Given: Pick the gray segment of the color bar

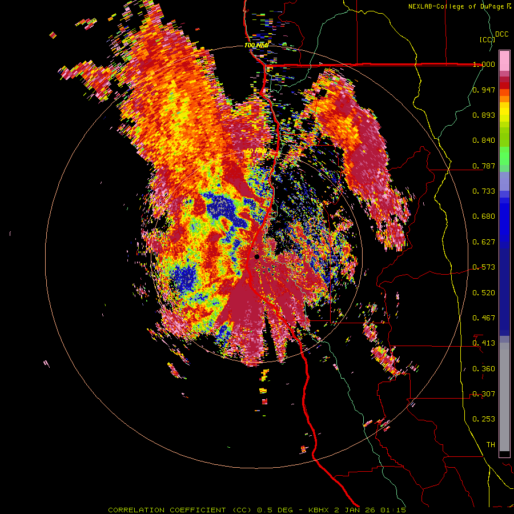Looking at the screenshot, I should pos(504,397).
